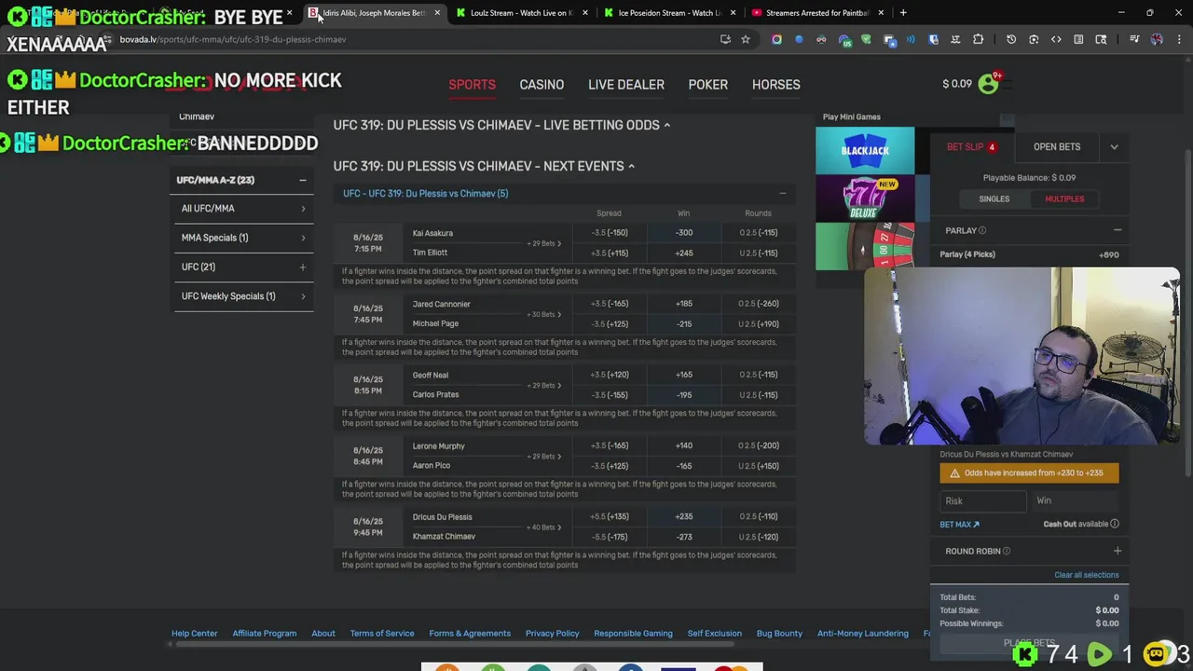Image resolution: width=1193 pixels, height=671 pixels.
Task: Select Lerone Murphy O 2.5 (-200) rounds
Action: (x=758, y=445)
